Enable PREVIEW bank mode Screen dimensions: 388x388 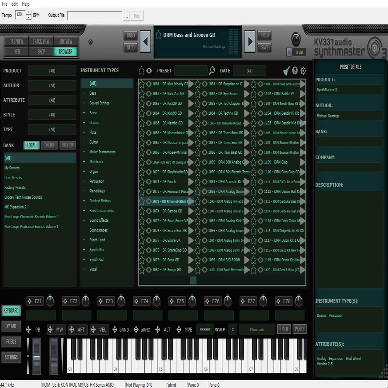pyautogui.click(x=67, y=145)
